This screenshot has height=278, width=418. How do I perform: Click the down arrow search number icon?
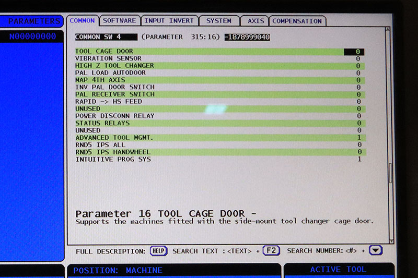tap(376, 250)
